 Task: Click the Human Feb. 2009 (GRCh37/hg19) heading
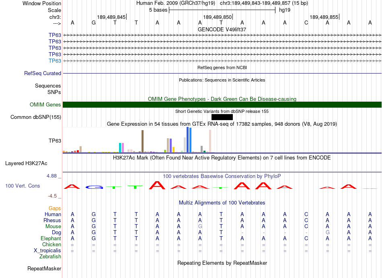pos(176,3)
